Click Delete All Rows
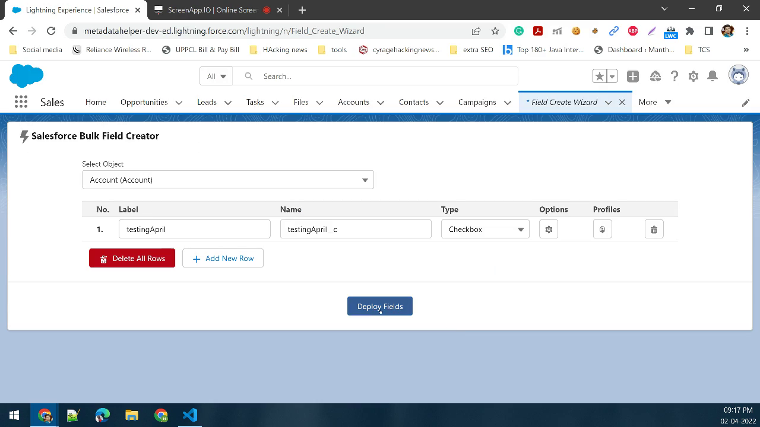This screenshot has height=427, width=760. coord(132,258)
